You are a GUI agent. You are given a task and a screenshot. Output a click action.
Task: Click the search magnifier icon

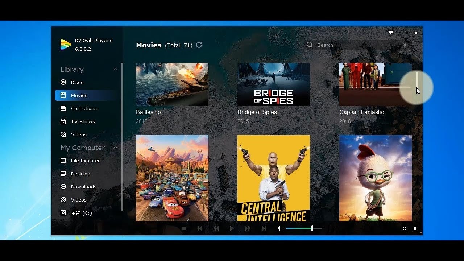coord(310,45)
